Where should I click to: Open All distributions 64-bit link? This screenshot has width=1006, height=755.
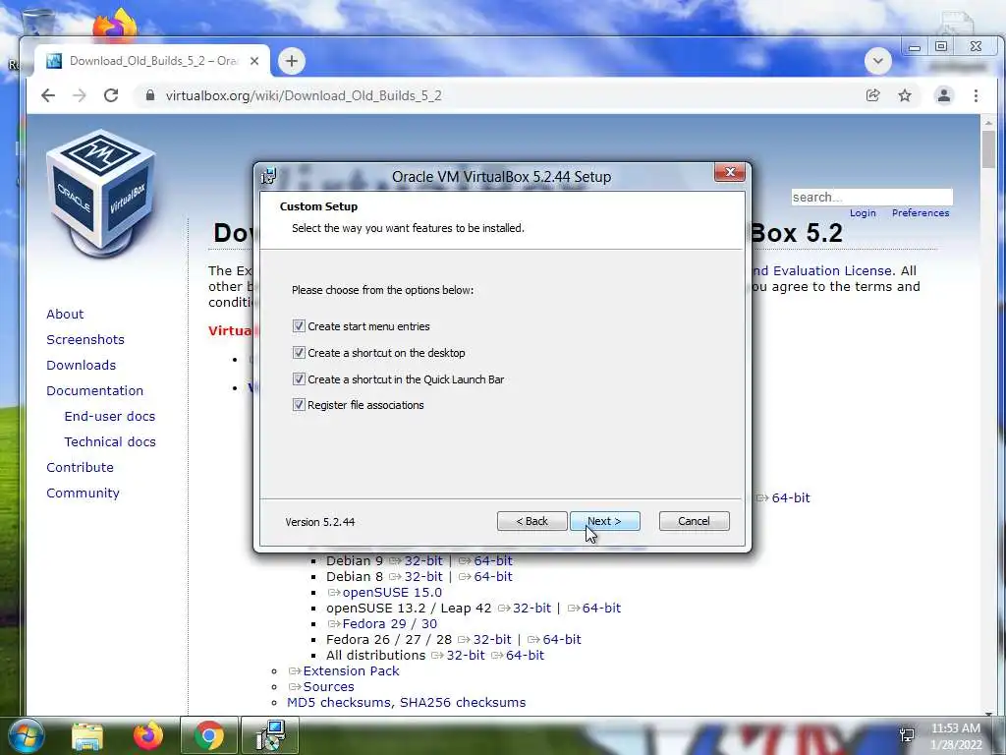click(x=525, y=655)
